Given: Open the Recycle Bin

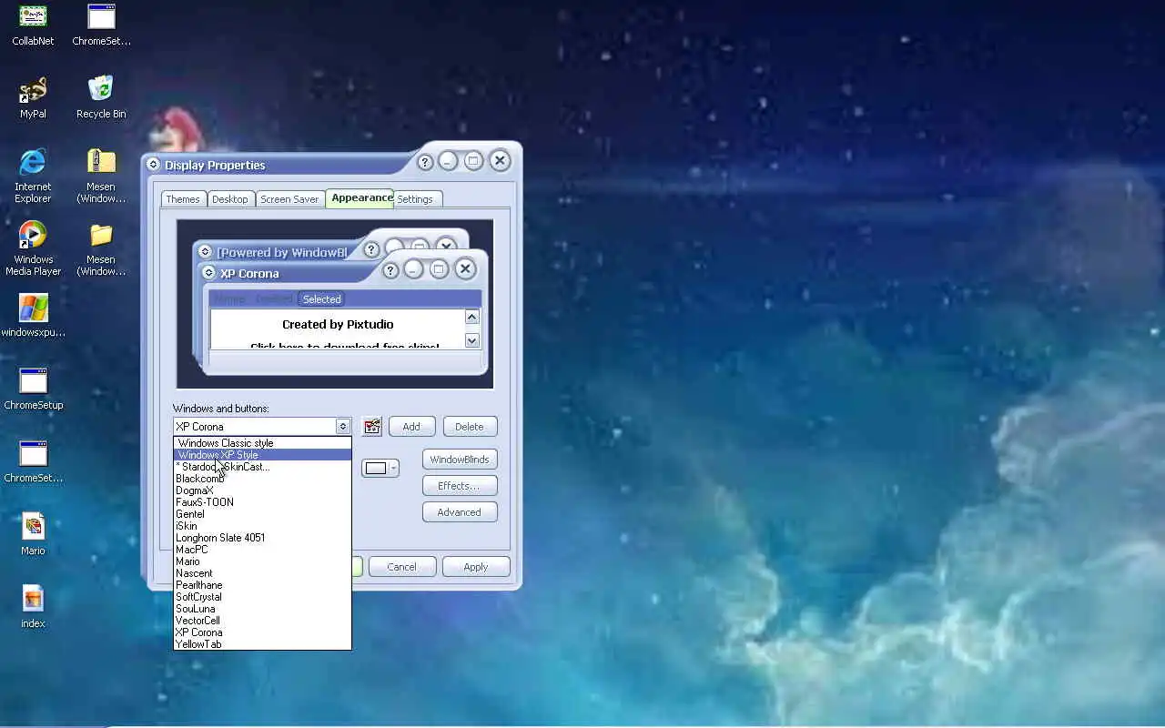Looking at the screenshot, I should [x=101, y=98].
